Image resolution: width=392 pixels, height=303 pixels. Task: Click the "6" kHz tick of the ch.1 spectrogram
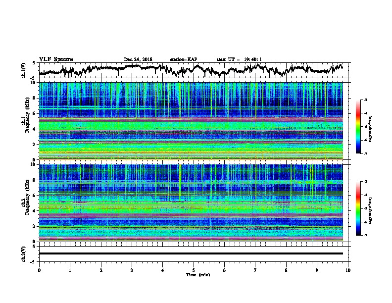(x=35, y=113)
